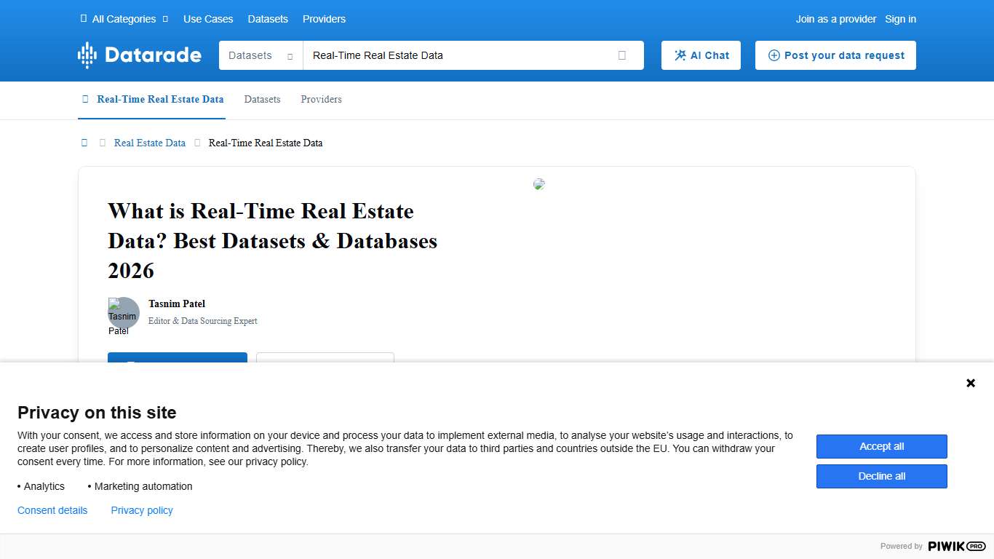Dismiss the privacy banner with the X
The image size is (994, 559).
click(971, 383)
